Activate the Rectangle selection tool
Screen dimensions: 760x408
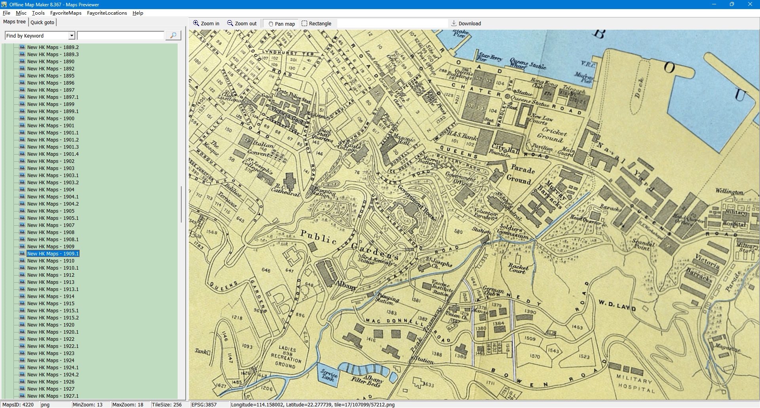point(304,24)
